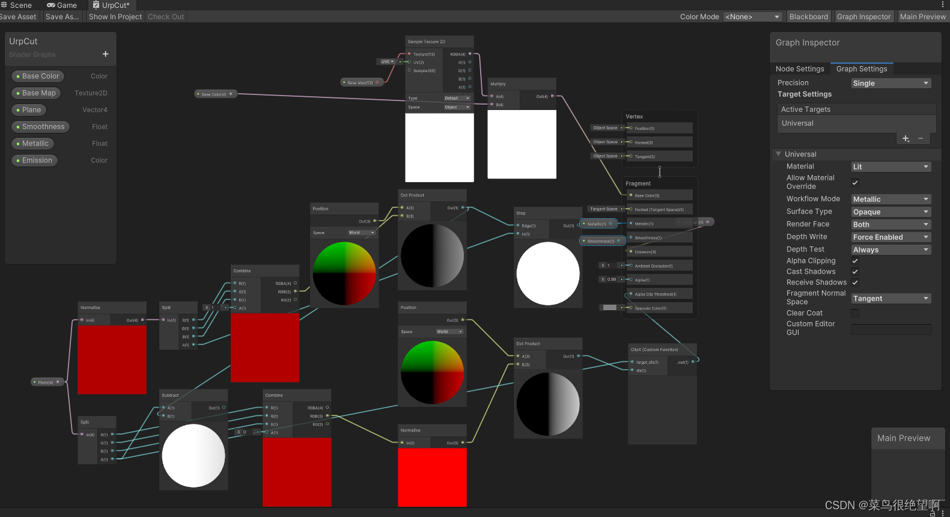The height and width of the screenshot is (517, 950).
Task: Click the Specular Color gray swatch
Action: [x=610, y=308]
